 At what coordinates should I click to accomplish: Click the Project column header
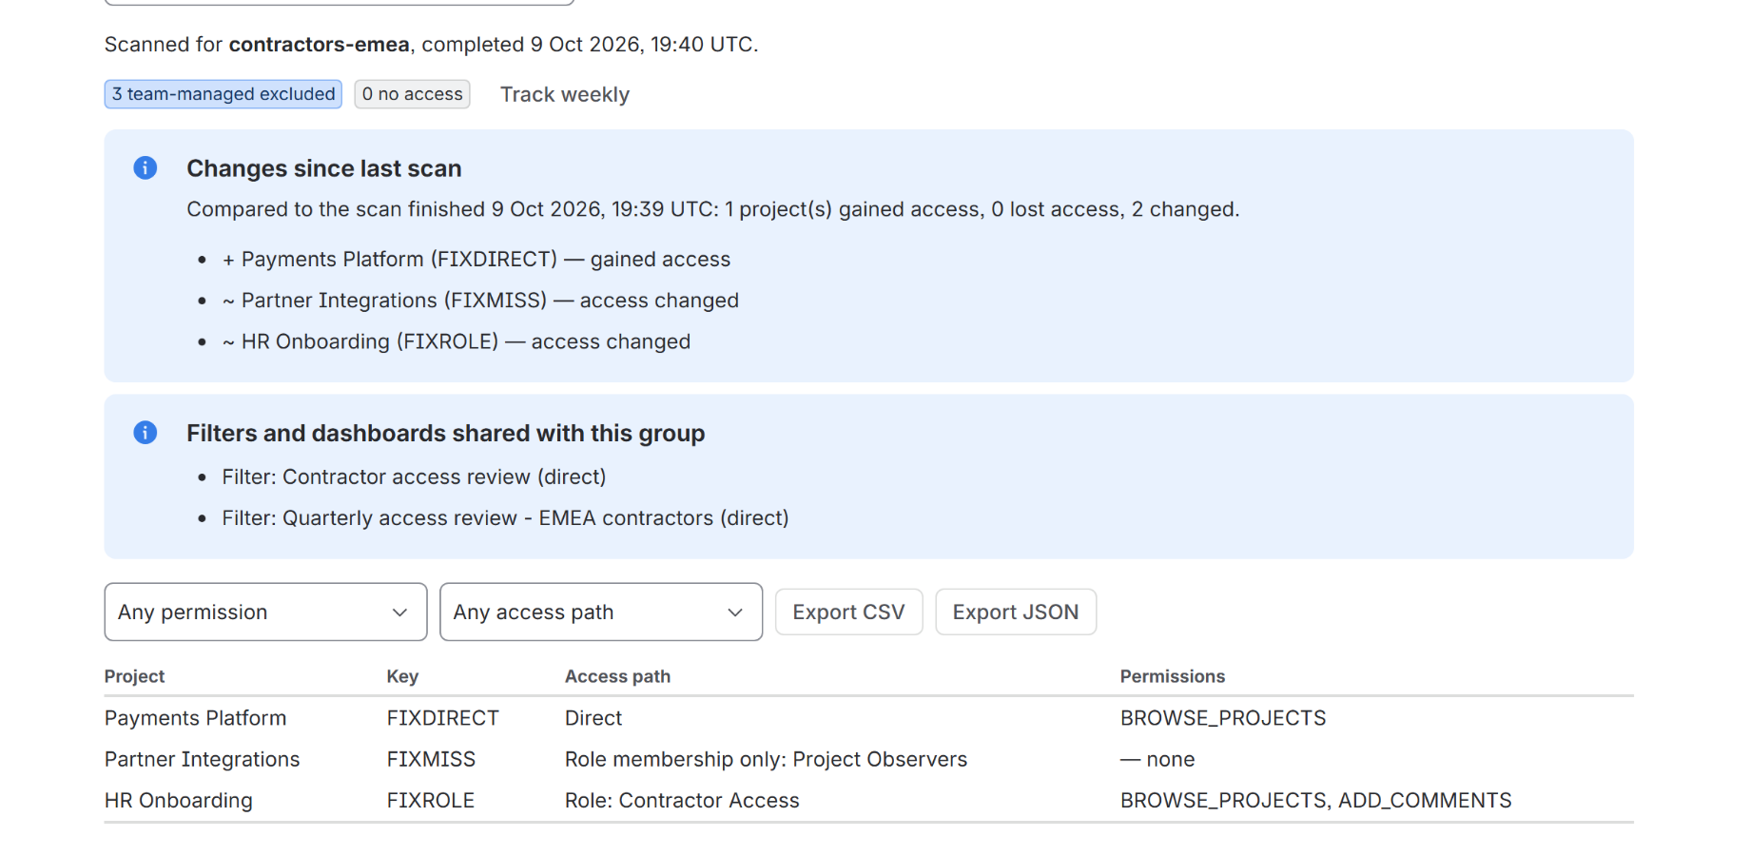134,676
